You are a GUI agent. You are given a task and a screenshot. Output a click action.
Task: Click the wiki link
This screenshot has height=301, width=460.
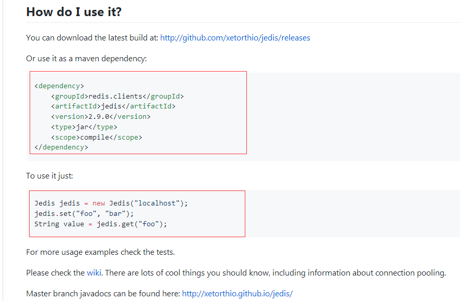point(94,273)
